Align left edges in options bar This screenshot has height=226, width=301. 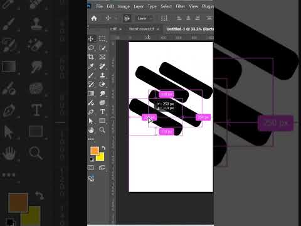click(179, 18)
